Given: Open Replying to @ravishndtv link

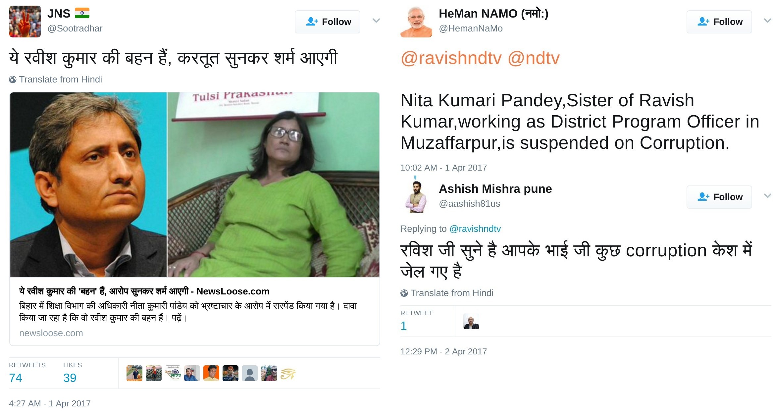Looking at the screenshot, I should tap(475, 229).
